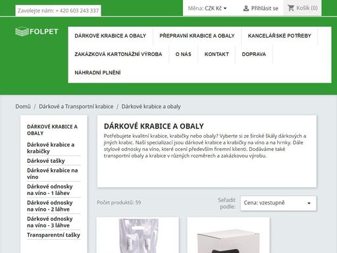Screen dimensions: 337x253
Task: Select Dárkové tašky category
Action: click(46, 161)
